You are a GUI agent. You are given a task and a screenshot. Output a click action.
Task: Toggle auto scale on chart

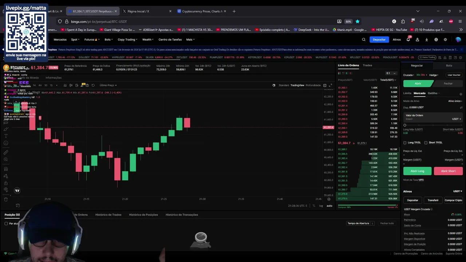pos(329,206)
